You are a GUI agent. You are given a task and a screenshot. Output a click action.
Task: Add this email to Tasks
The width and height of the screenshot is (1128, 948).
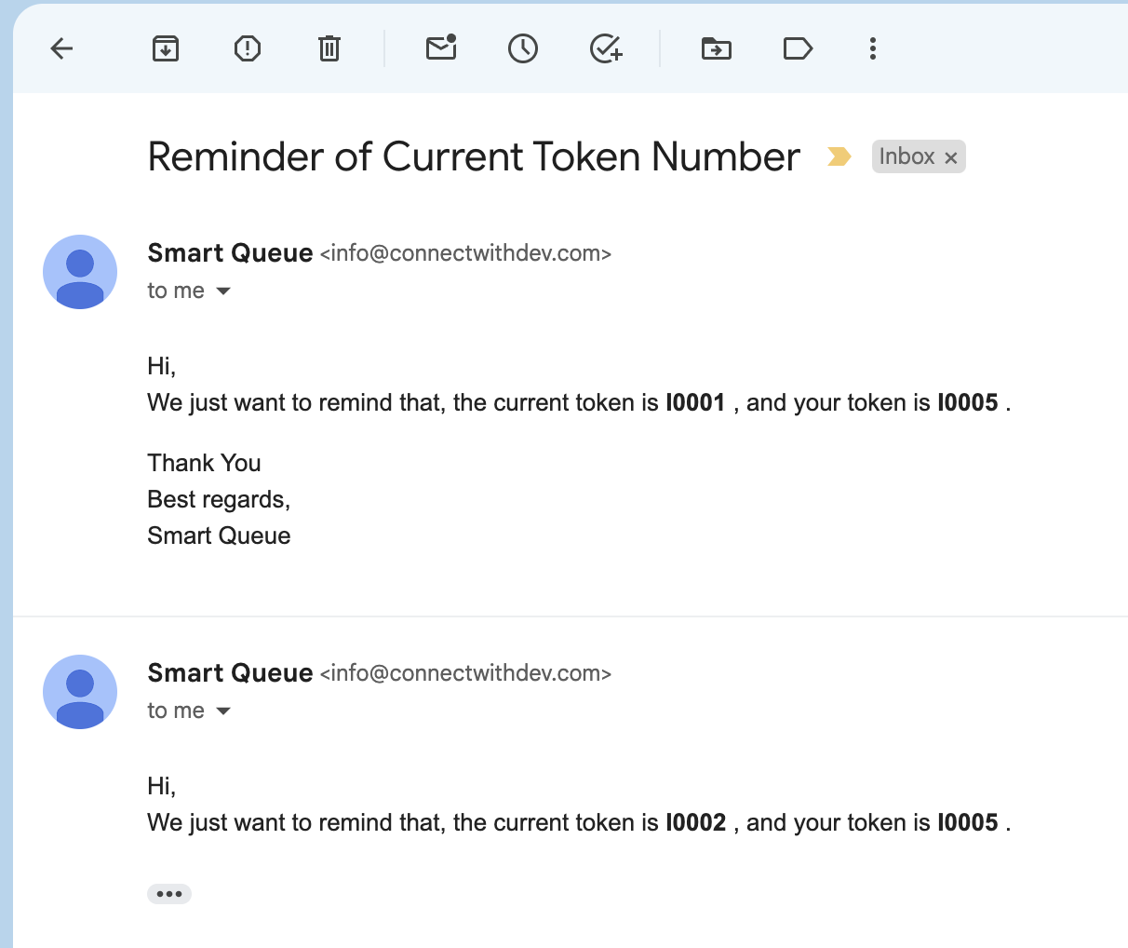[x=606, y=48]
